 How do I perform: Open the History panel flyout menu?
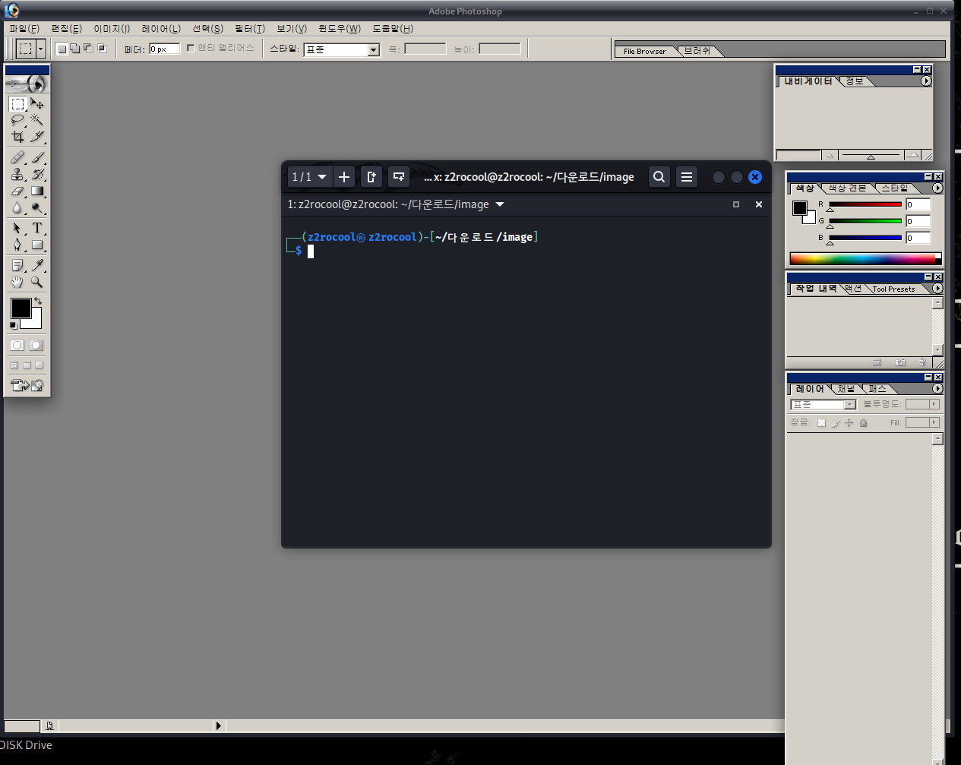pyautogui.click(x=937, y=289)
